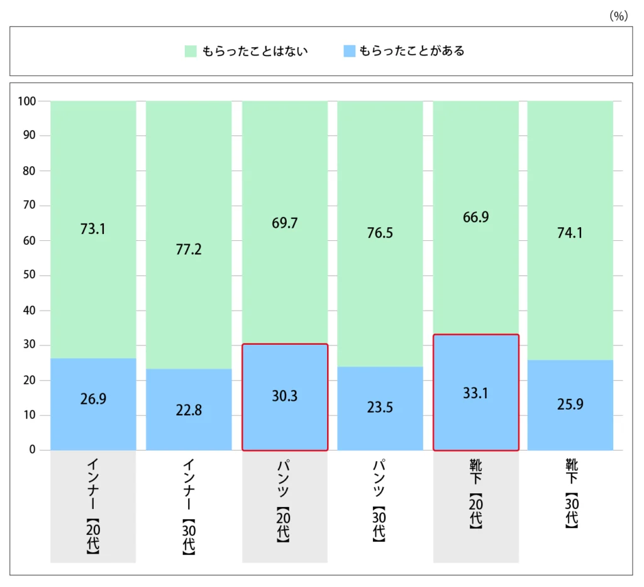644x587 pixels.
Task: Click the 30 y-axis tick label
Action: click(x=29, y=344)
